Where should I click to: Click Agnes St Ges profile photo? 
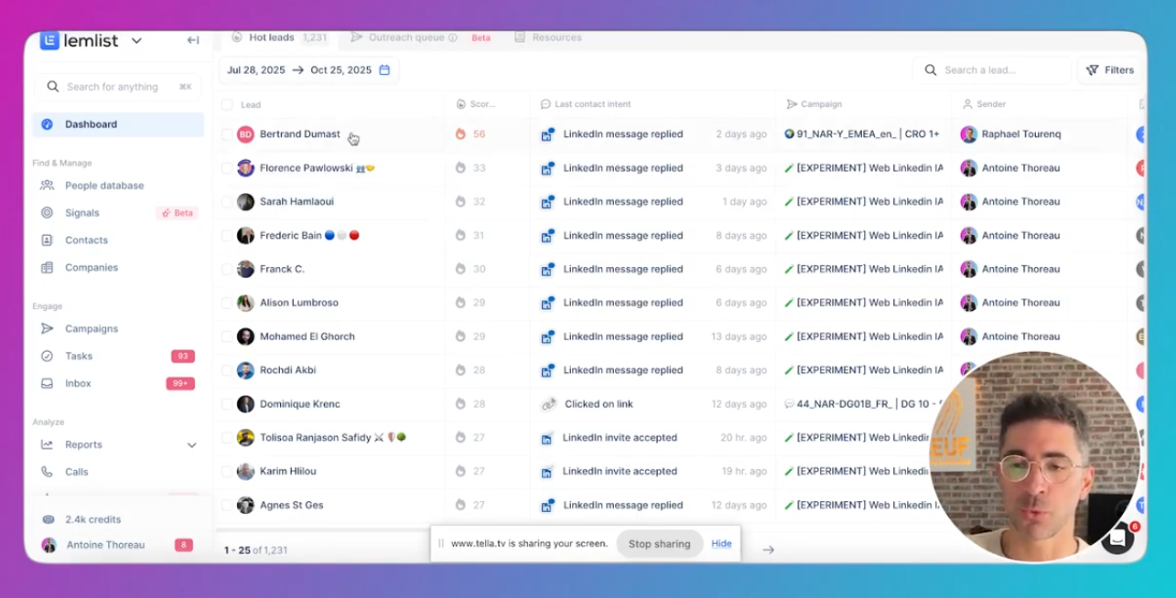tap(245, 506)
